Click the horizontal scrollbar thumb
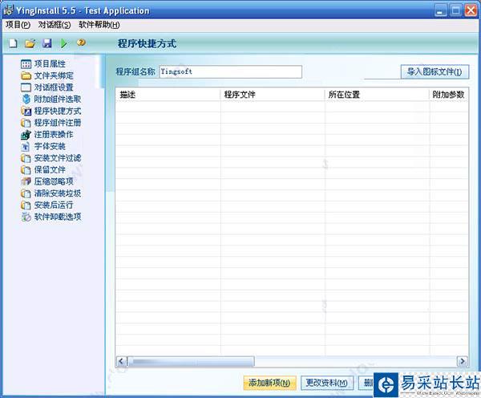This screenshot has height=398, width=481. tap(191, 361)
